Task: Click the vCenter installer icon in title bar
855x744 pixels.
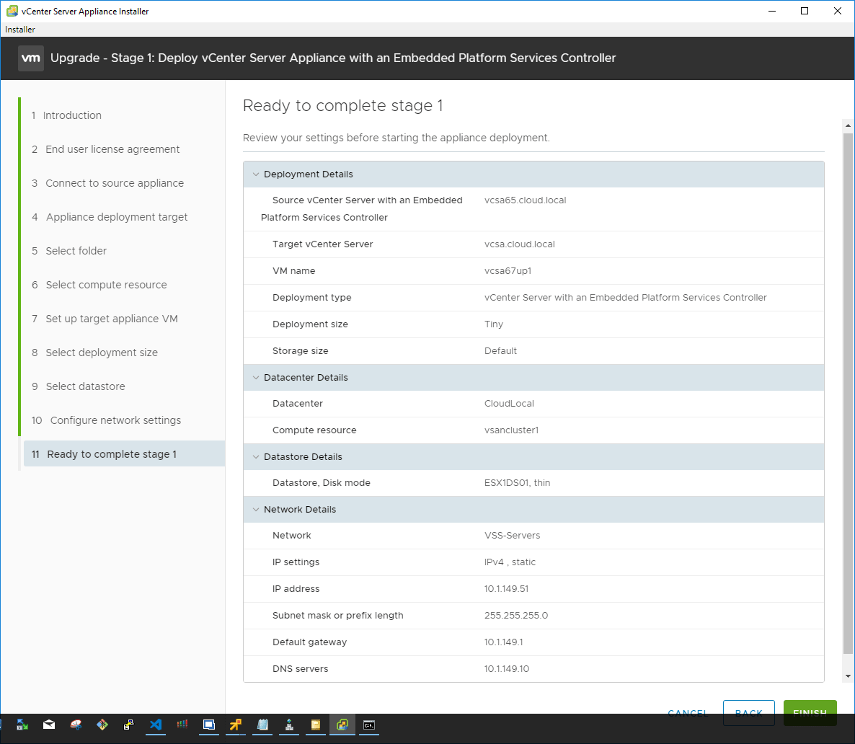Action: (12, 11)
